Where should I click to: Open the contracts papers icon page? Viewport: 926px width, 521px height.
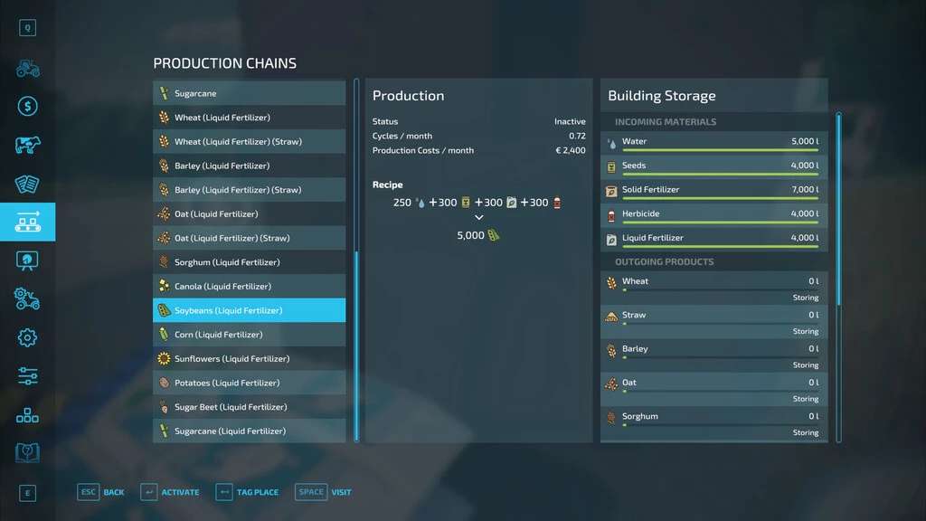tap(27, 184)
